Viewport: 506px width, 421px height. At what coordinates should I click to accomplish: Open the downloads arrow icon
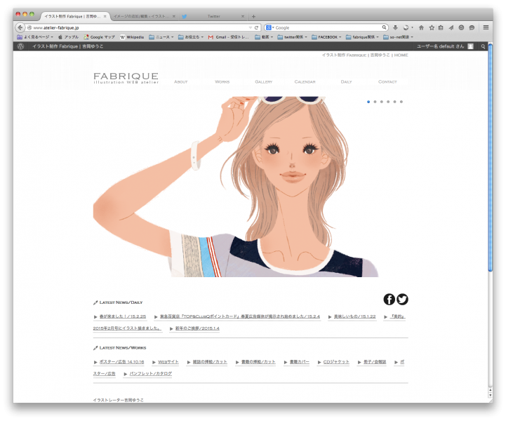click(x=395, y=28)
